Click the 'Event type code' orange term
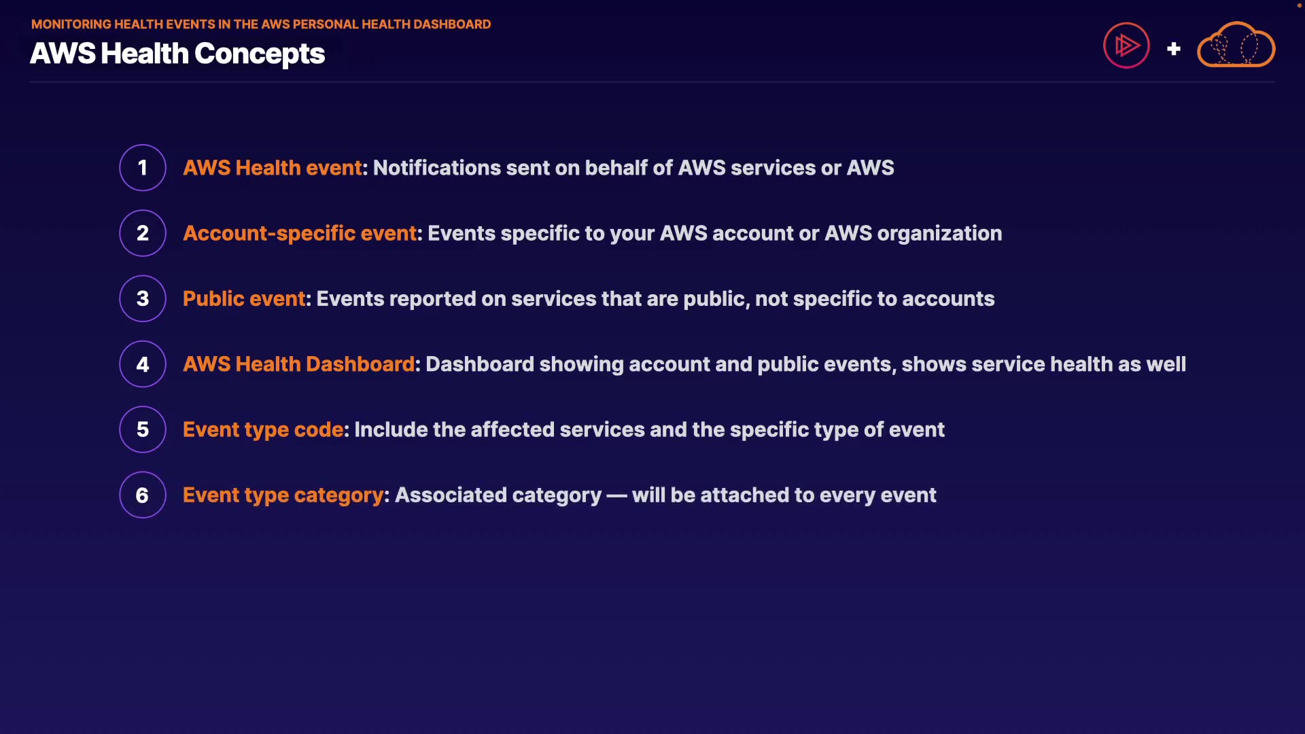This screenshot has height=734, width=1305. (x=263, y=430)
